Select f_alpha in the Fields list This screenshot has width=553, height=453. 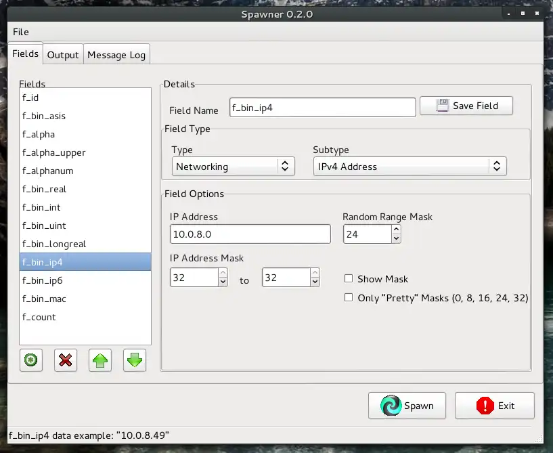tap(85, 135)
